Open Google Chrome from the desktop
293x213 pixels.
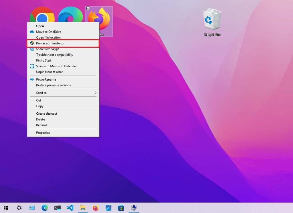pos(42,13)
